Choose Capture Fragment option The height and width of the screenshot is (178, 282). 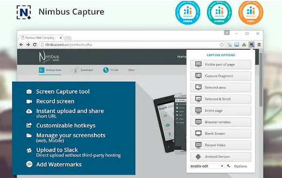point(221,76)
